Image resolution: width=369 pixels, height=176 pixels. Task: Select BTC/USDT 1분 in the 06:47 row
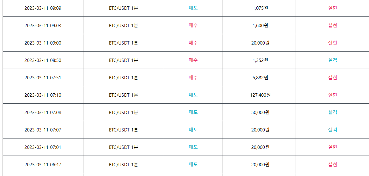[x=124, y=164]
